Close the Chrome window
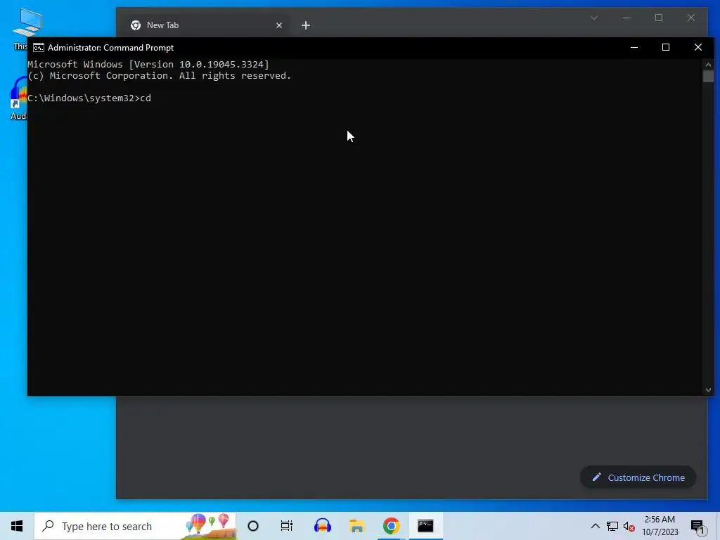 tap(690, 18)
